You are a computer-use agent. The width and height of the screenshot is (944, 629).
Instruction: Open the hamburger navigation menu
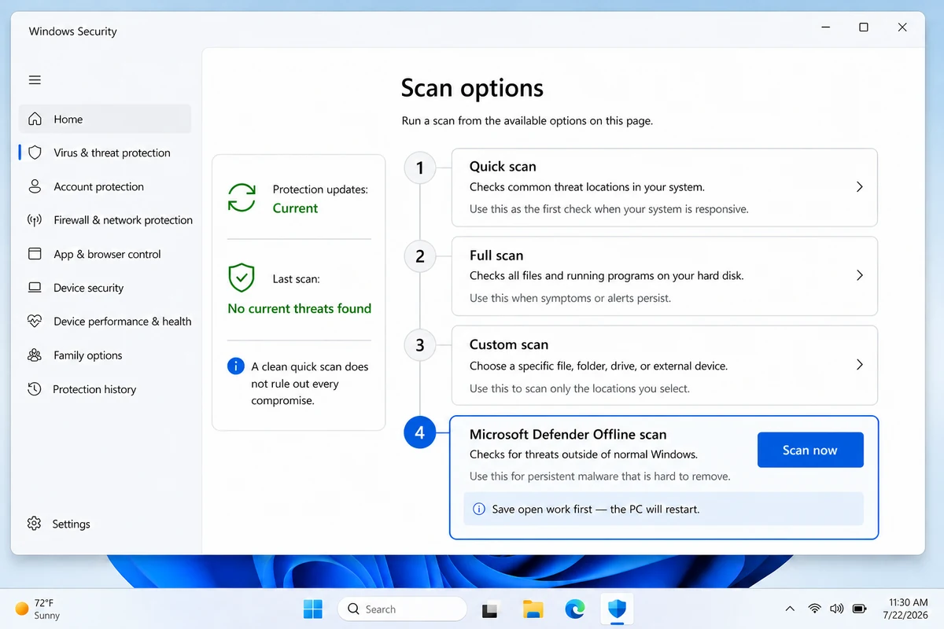(x=35, y=80)
